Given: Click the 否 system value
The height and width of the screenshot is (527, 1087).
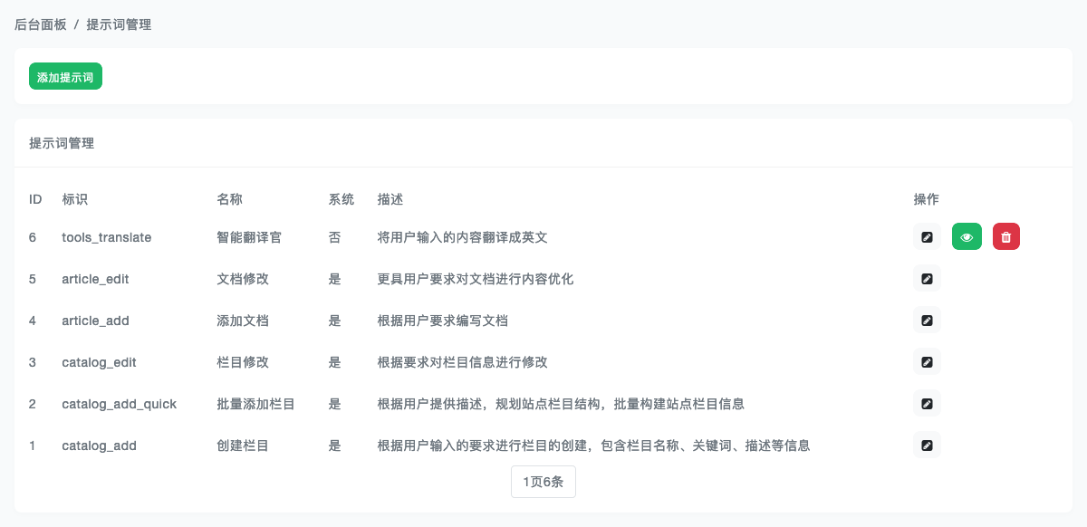Looking at the screenshot, I should [x=334, y=237].
